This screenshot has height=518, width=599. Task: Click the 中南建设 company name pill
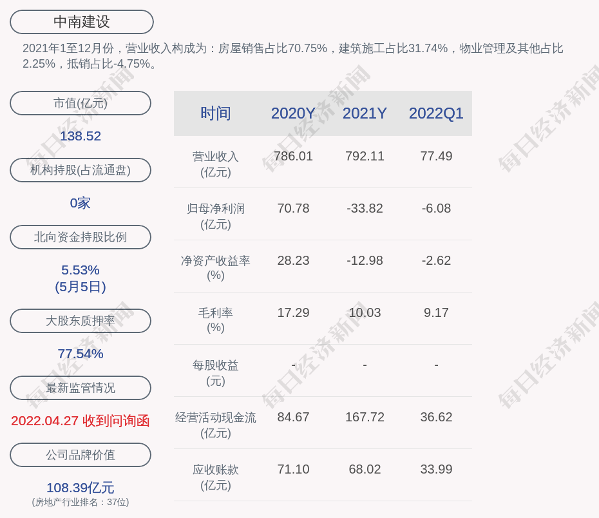[82, 22]
